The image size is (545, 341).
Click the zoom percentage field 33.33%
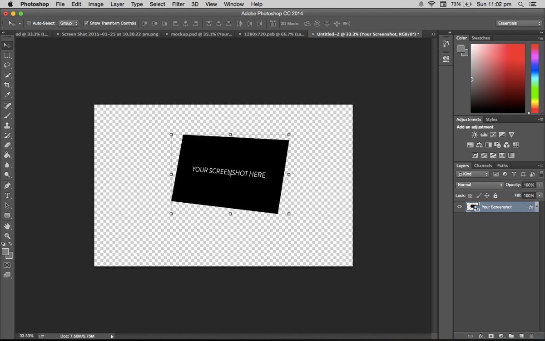point(26,336)
